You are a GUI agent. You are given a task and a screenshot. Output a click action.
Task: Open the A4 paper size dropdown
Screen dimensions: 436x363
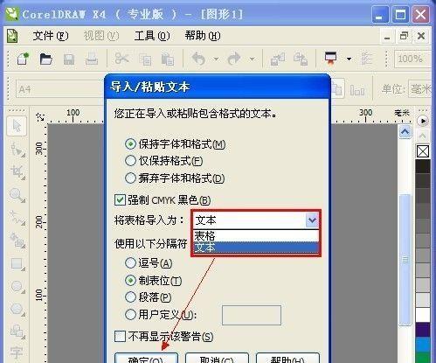point(60,89)
